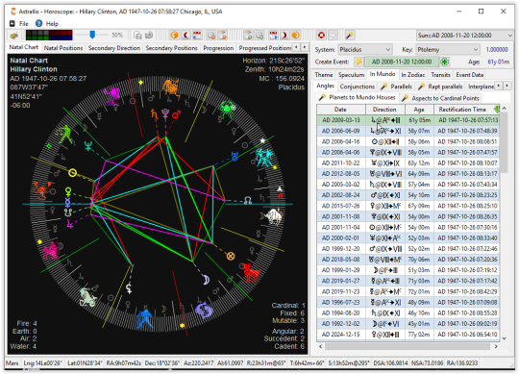The width and height of the screenshot is (519, 374).
Task: Click the hourglass step-forward icon
Action: [x=248, y=35]
